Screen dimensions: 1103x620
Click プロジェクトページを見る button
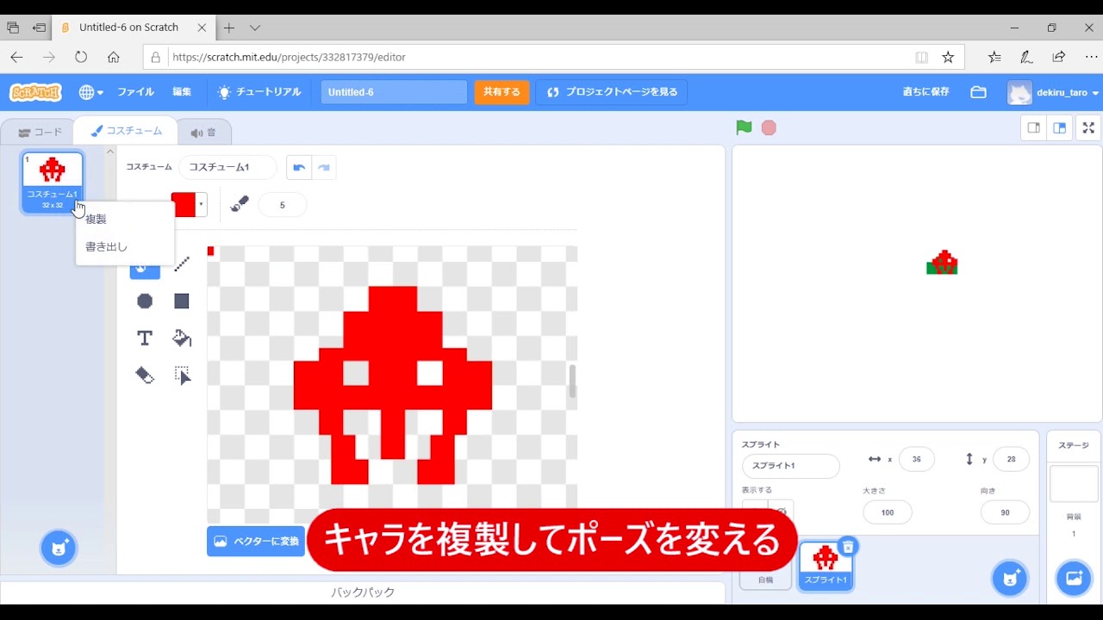pyautogui.click(x=611, y=92)
